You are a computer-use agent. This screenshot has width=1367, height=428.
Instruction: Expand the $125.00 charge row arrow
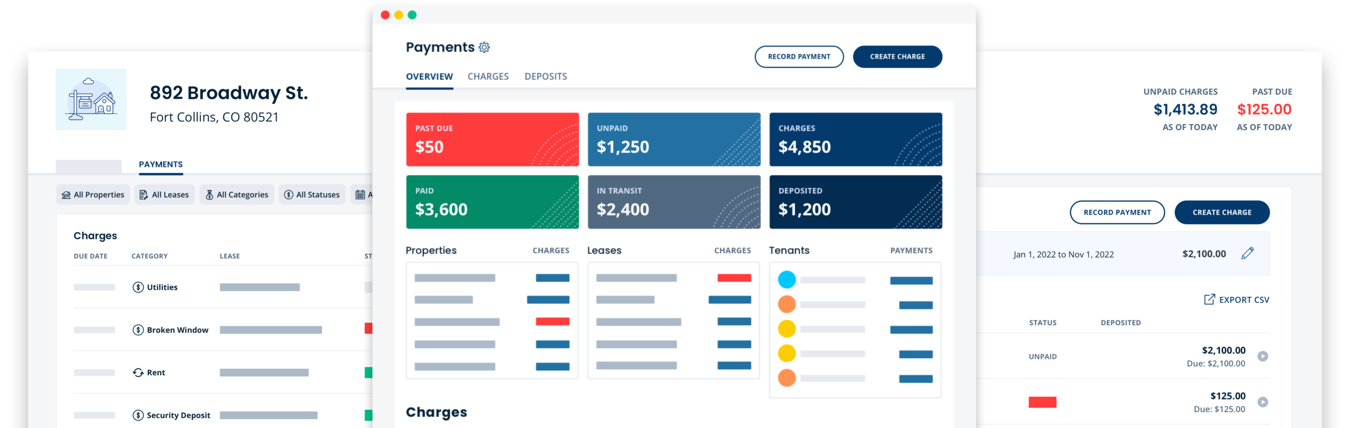tap(1263, 402)
